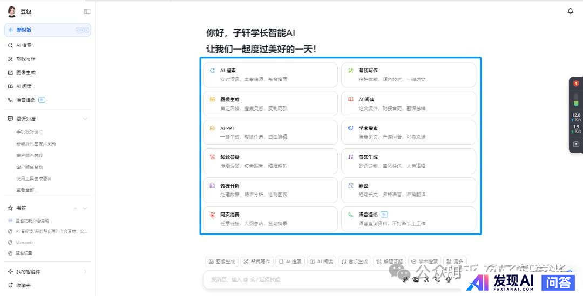The width and height of the screenshot is (583, 296).
Task: Click the camera icon on floating widget
Action: 576,144
